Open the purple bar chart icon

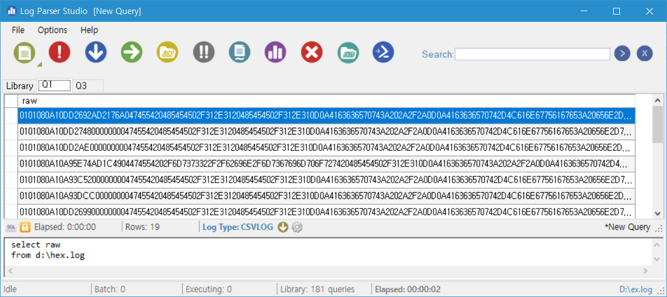pos(276,52)
